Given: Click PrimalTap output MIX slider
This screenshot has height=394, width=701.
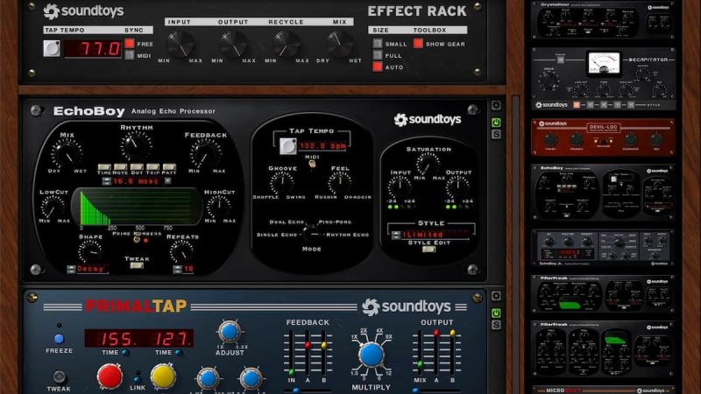Looking at the screenshot, I should point(420,353).
